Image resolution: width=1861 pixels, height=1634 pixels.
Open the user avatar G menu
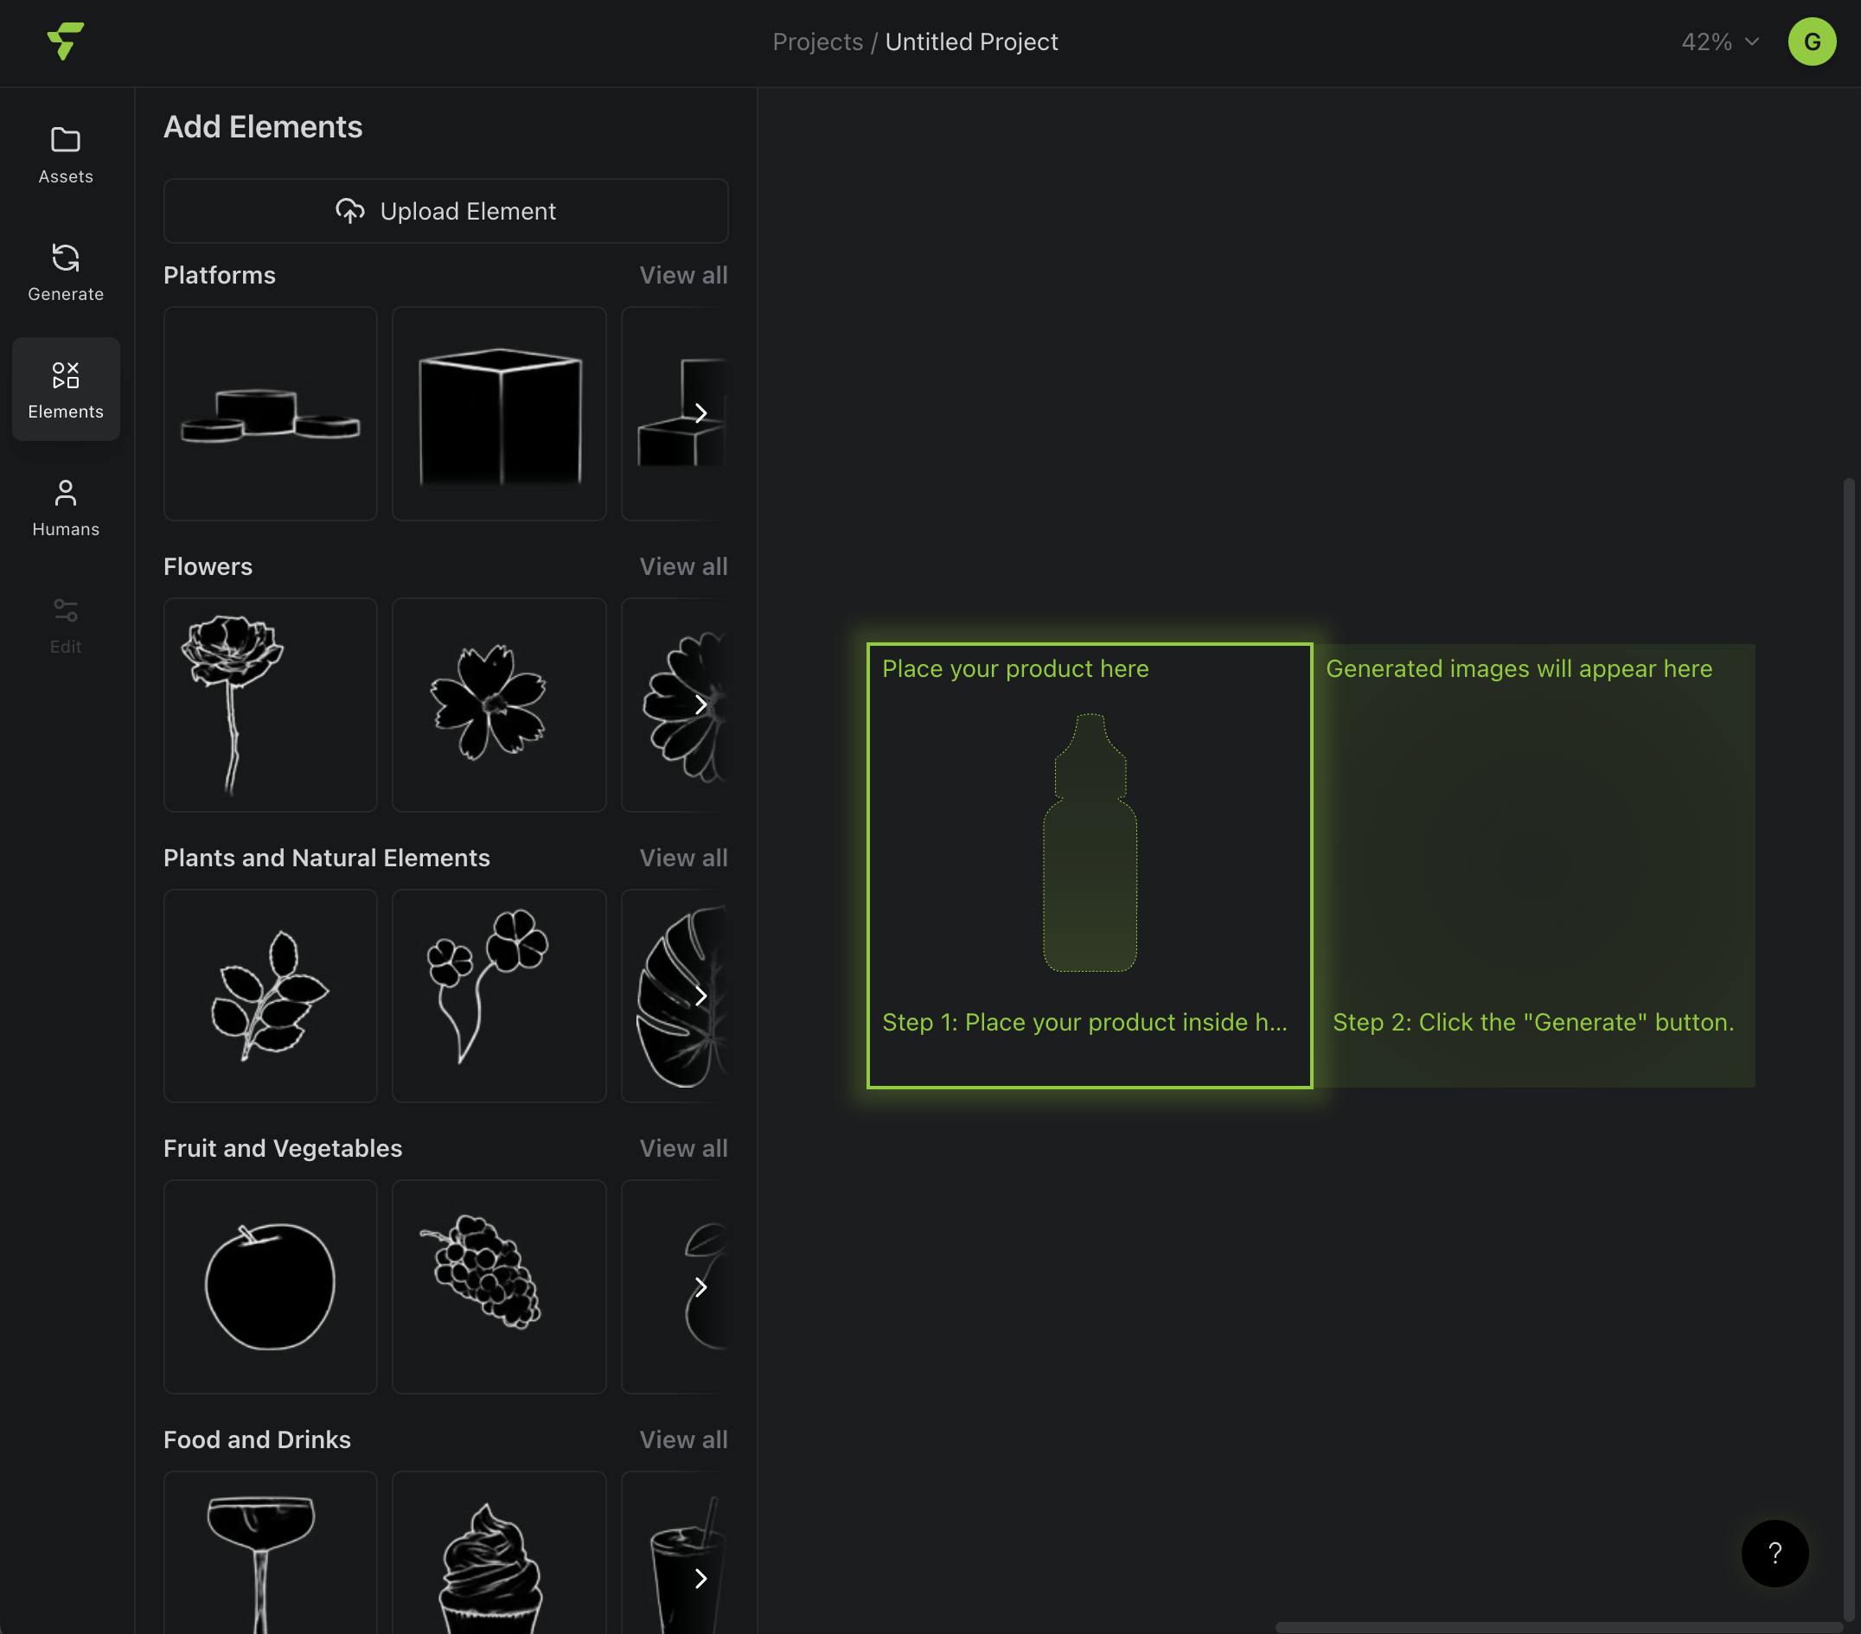coord(1811,41)
